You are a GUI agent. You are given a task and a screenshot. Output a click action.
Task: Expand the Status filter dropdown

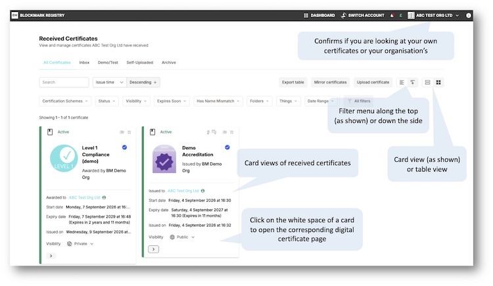coord(107,101)
